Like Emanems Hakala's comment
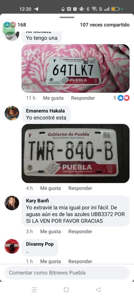 click(51, 188)
